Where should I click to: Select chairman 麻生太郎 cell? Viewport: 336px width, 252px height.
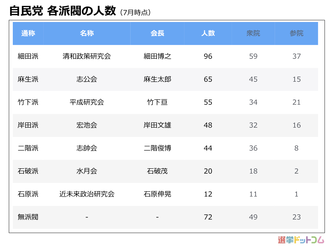point(157,79)
